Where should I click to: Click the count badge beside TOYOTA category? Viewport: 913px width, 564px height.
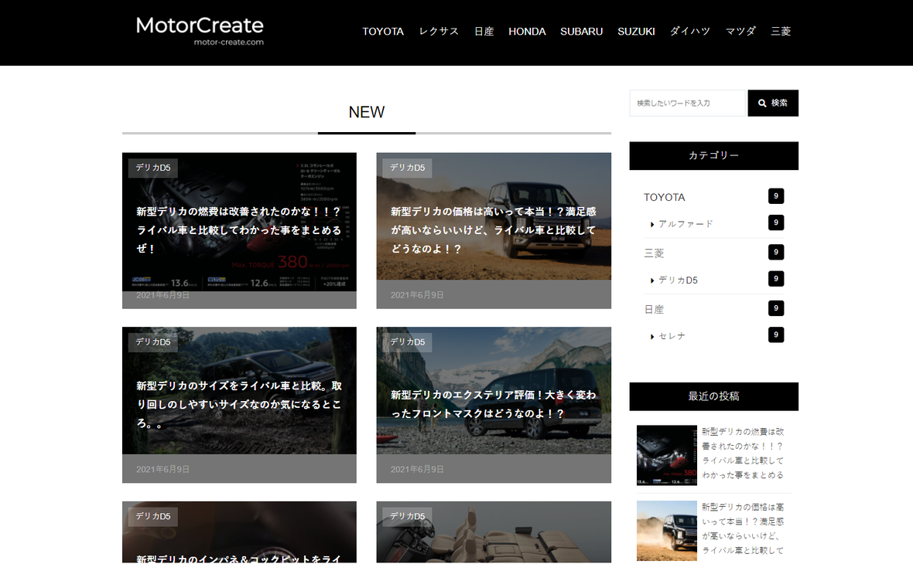click(x=775, y=196)
